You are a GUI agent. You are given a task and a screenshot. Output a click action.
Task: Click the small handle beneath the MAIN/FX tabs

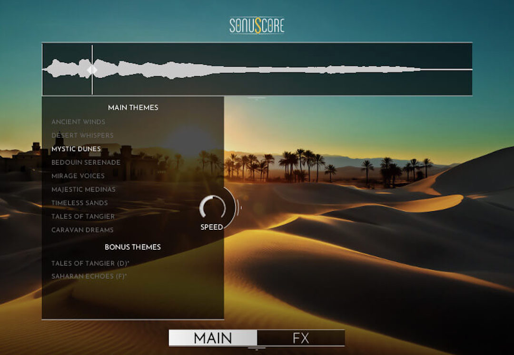click(x=257, y=349)
